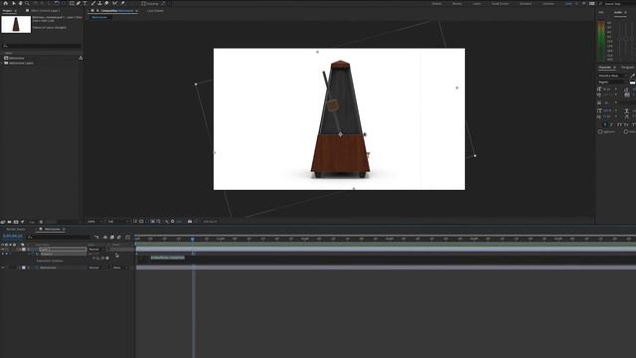Switch to the Small Screen workspace
This screenshot has height=358, width=636.
coord(500,4)
